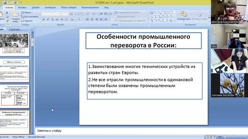The width and height of the screenshot is (248, 139).
Task: Click the bulleted list icon
Action: click(x=88, y=14)
